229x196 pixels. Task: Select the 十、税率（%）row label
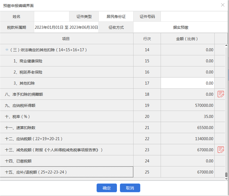17,117
